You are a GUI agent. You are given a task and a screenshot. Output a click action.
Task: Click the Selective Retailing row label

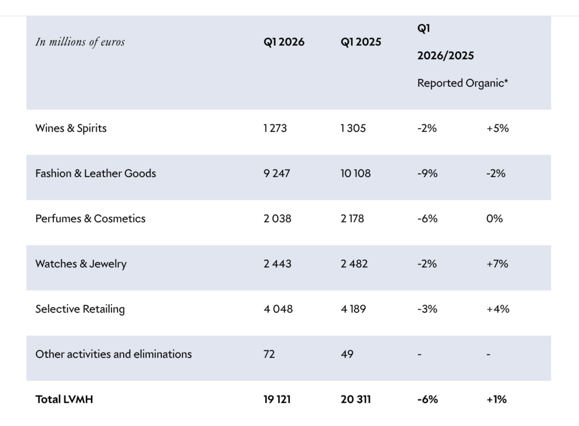[x=80, y=309]
